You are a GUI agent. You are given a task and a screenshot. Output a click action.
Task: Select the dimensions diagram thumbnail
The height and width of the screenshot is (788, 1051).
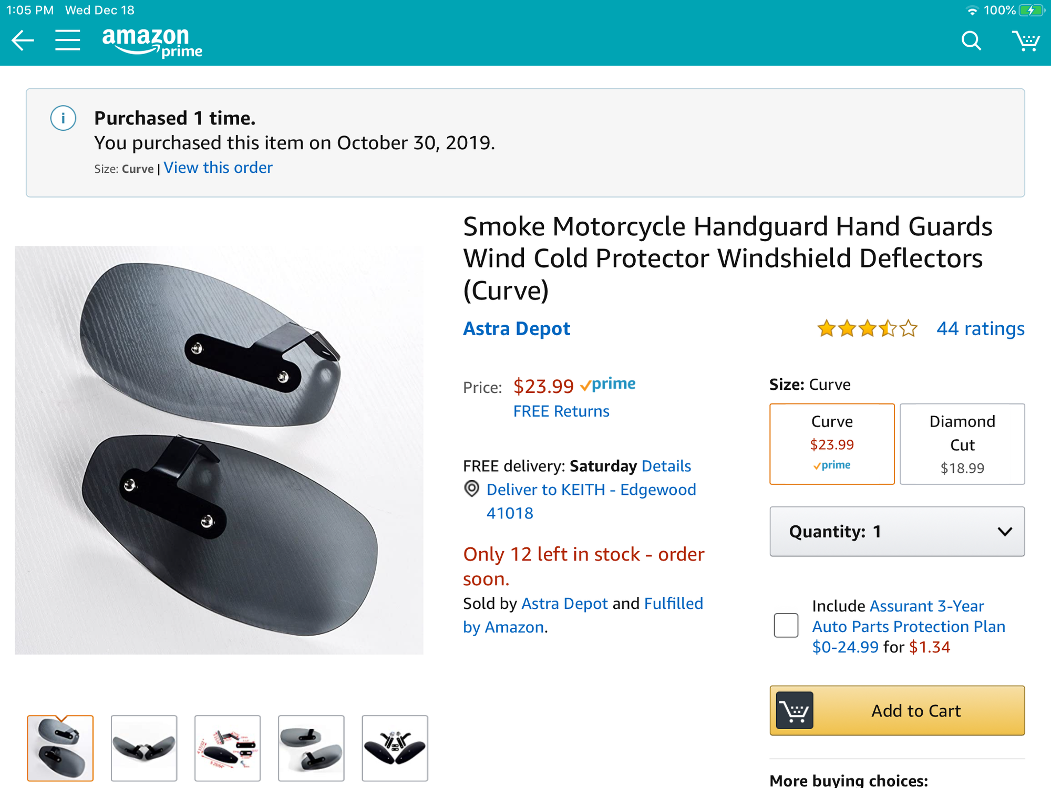pyautogui.click(x=228, y=748)
